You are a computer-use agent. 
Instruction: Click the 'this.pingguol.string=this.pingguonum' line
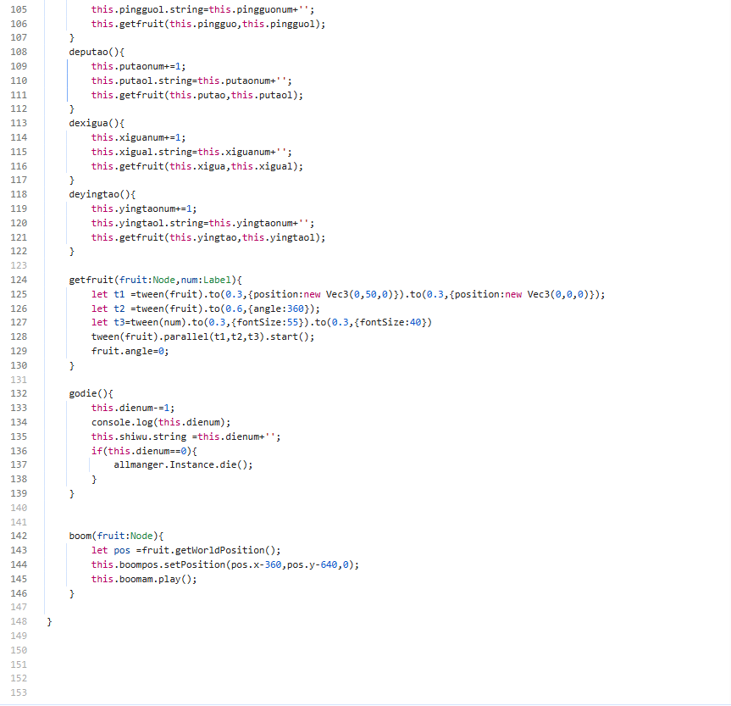(x=202, y=10)
